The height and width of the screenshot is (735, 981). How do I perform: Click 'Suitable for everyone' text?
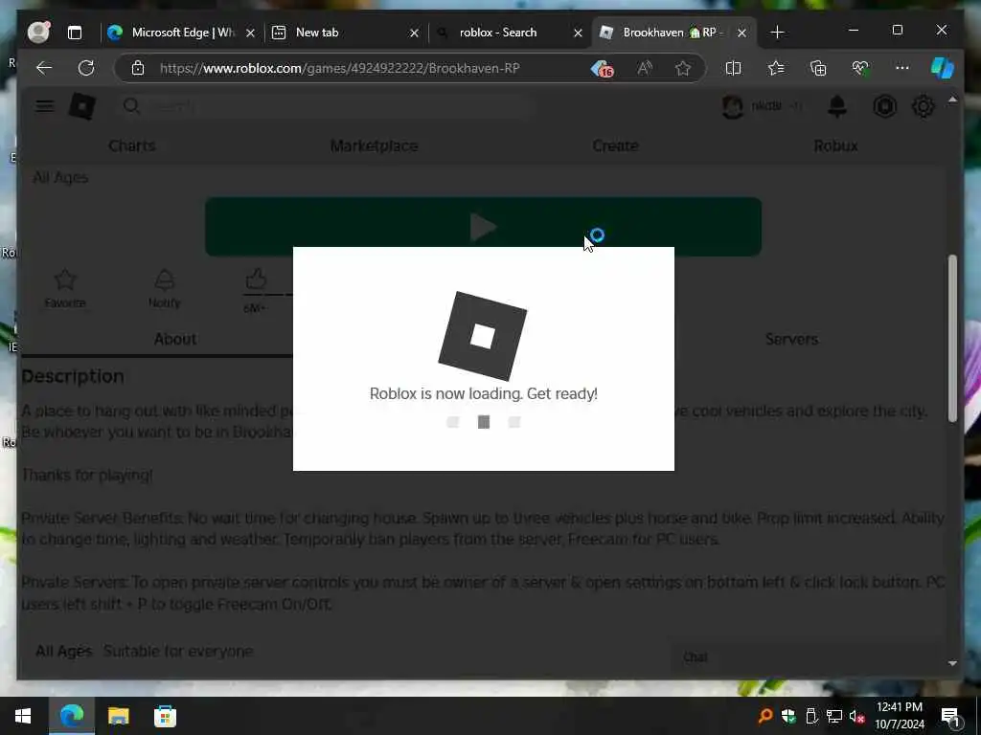click(177, 651)
